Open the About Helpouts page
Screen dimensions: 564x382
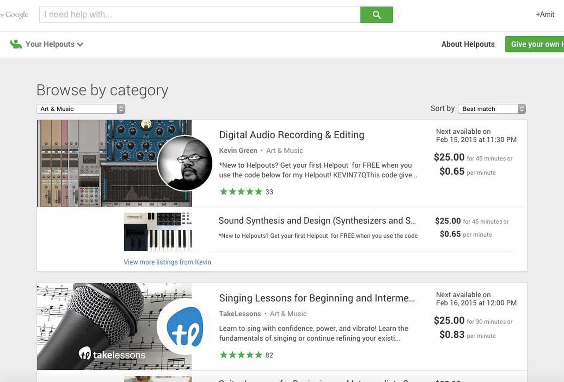pos(468,44)
